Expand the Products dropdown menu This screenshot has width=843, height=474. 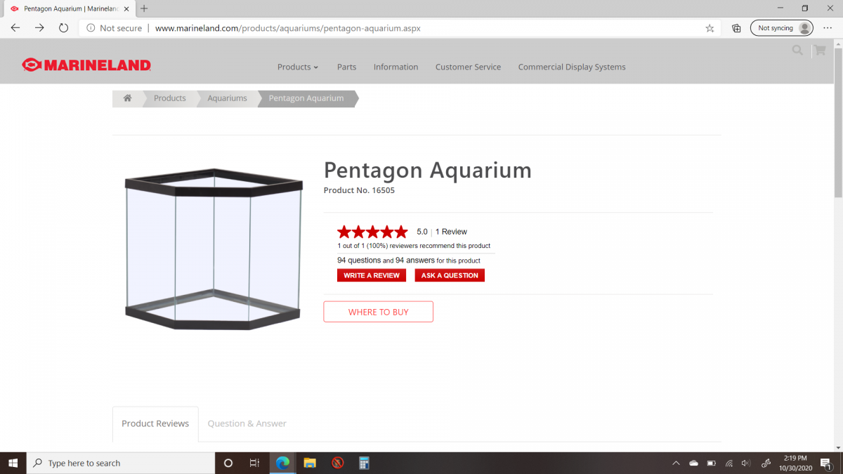(297, 67)
